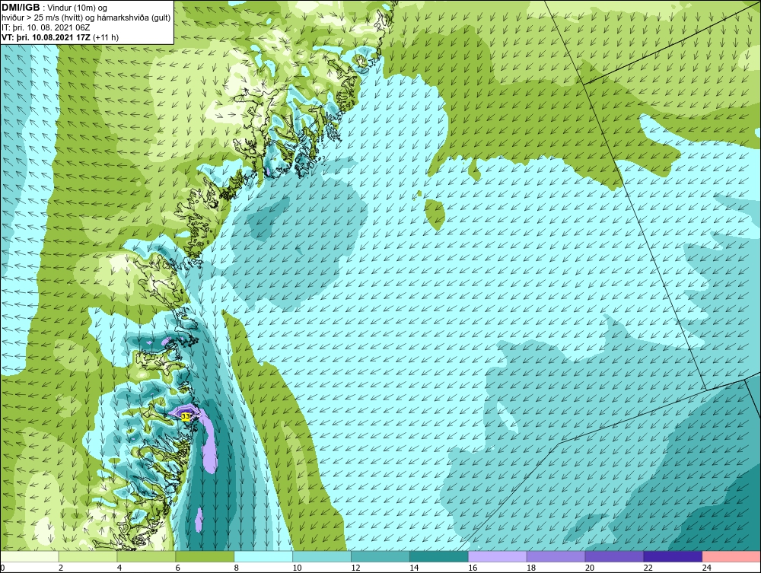Select the 2–4 m/s light green legend swatch

click(88, 556)
